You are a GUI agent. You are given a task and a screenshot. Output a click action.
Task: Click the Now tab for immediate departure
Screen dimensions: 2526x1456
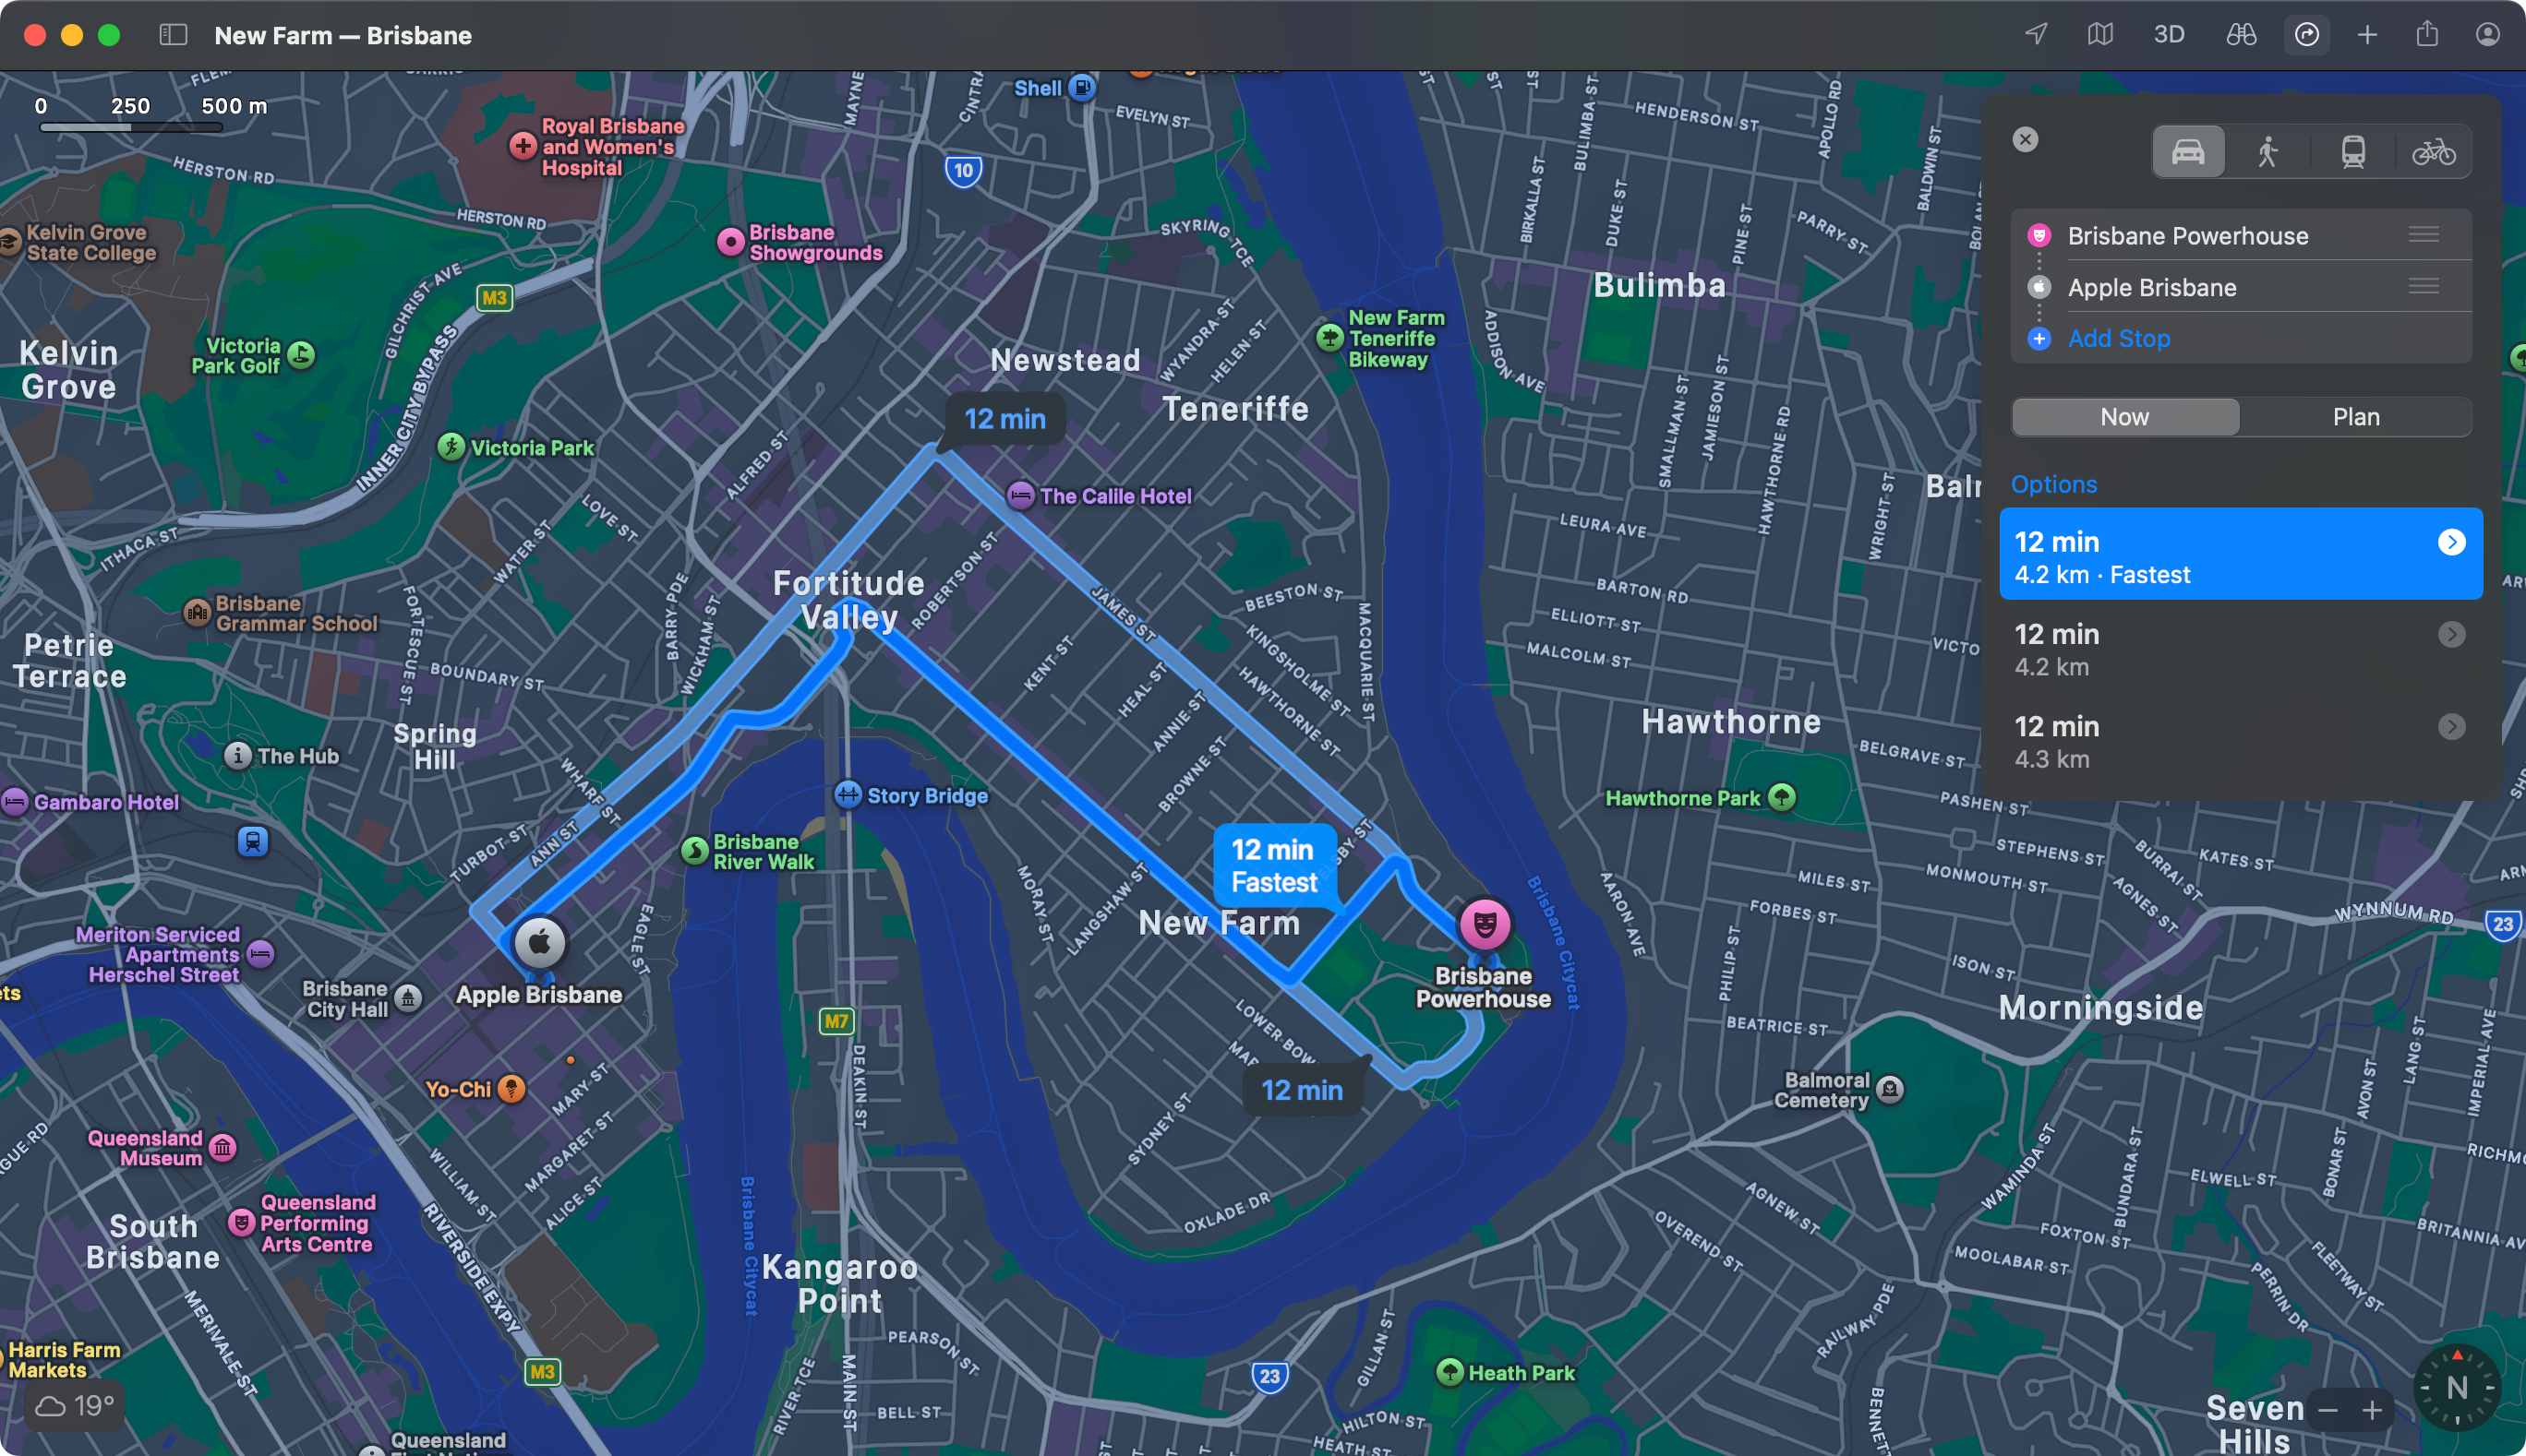pyautogui.click(x=2123, y=416)
